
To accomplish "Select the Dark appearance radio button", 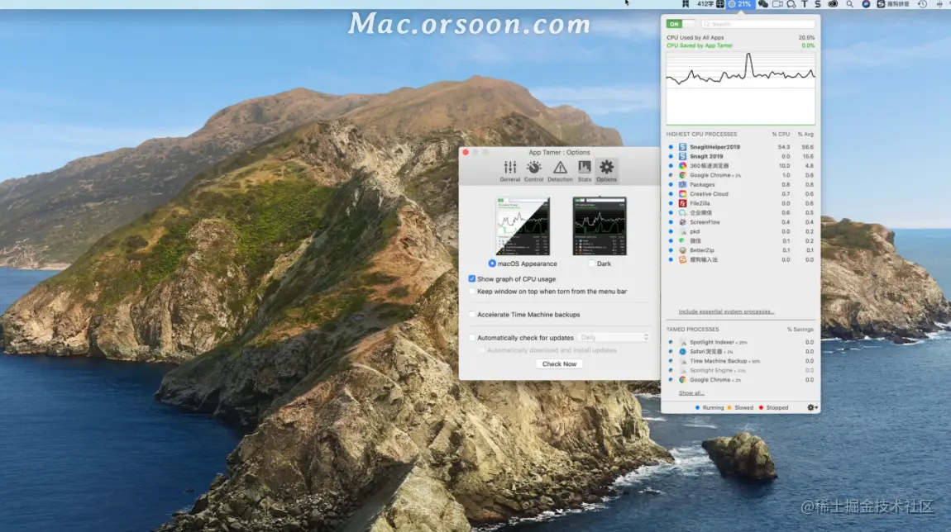I will [x=591, y=264].
